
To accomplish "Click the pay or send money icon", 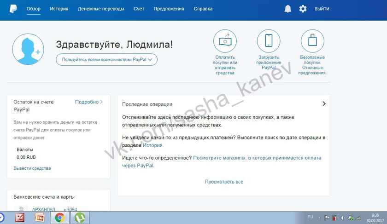I will tap(225, 41).
